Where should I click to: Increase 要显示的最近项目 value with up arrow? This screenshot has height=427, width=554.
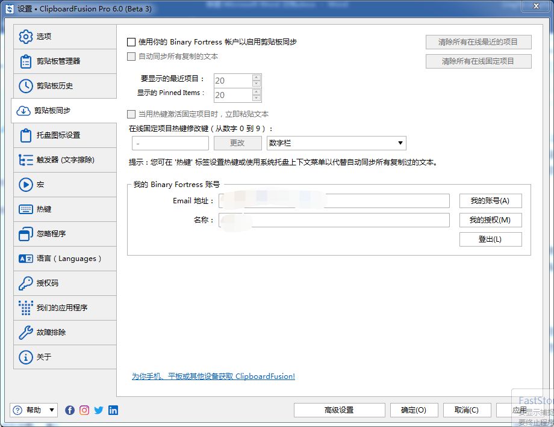[x=257, y=78]
